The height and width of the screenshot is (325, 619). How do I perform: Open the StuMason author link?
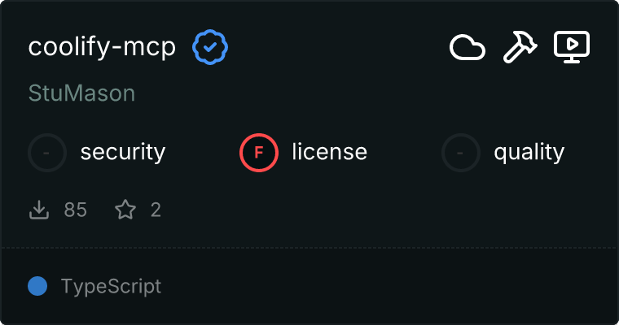[81, 93]
